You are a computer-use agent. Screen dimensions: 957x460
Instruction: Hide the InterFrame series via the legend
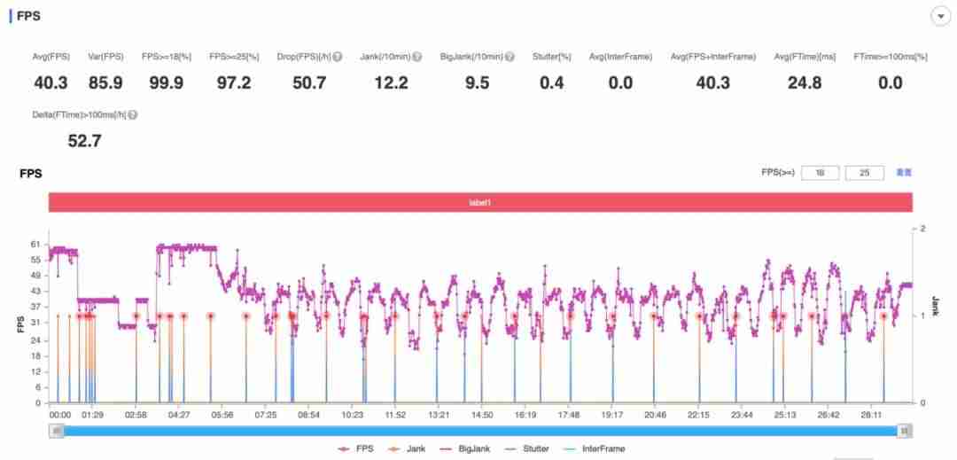[595, 448]
